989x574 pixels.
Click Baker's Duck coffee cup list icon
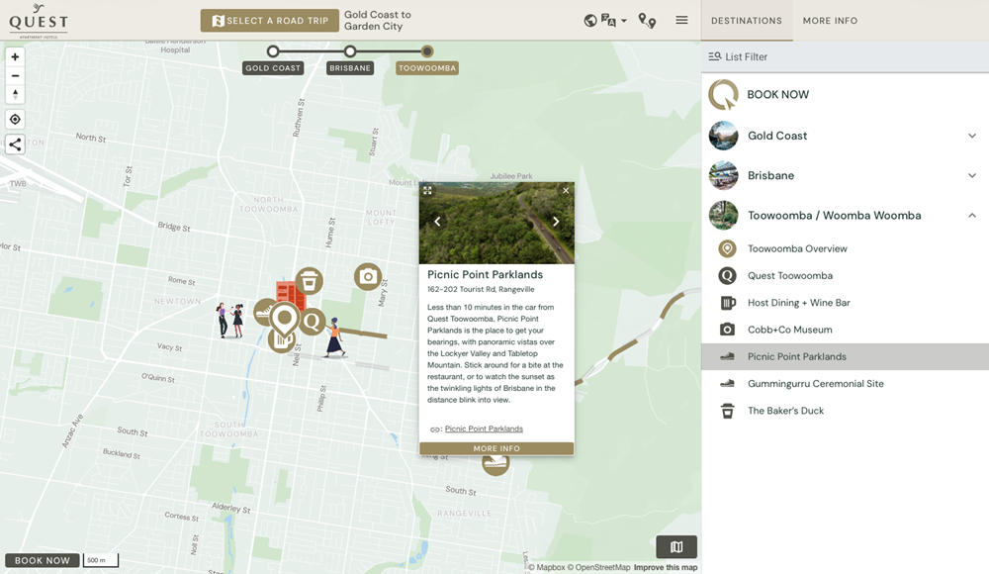point(727,411)
